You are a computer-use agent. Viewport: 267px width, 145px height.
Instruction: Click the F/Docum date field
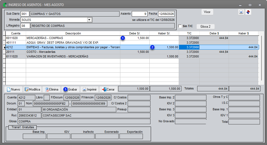click(72, 98)
